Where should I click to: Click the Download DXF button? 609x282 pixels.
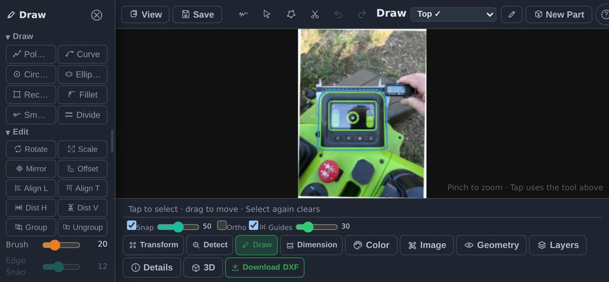click(x=265, y=267)
